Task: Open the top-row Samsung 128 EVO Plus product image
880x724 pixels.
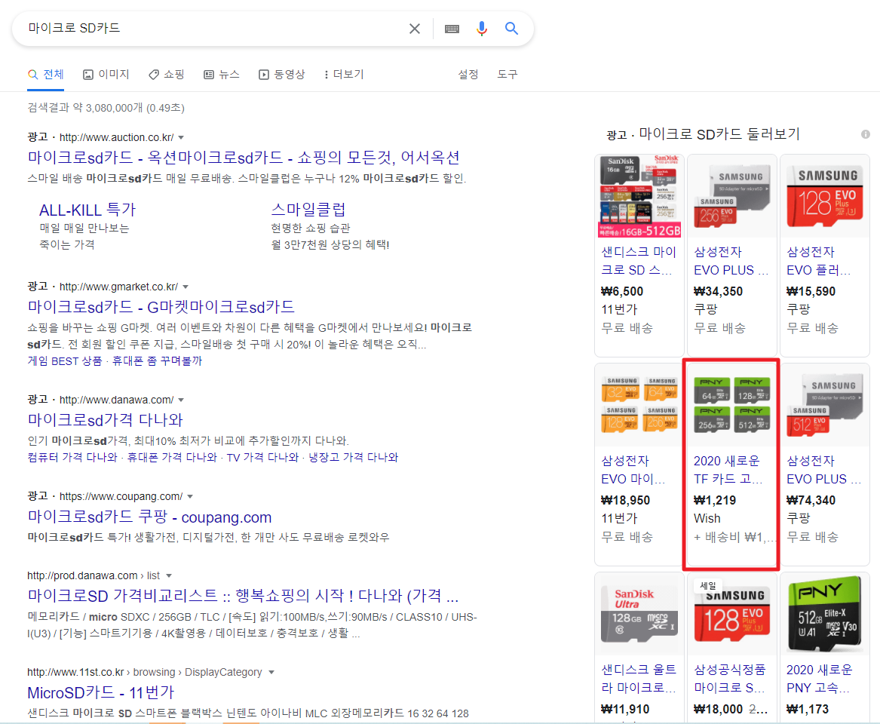Action: (824, 196)
